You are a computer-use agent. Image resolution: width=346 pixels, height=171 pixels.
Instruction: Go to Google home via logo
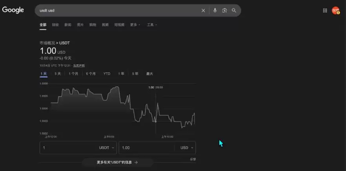[13, 10]
